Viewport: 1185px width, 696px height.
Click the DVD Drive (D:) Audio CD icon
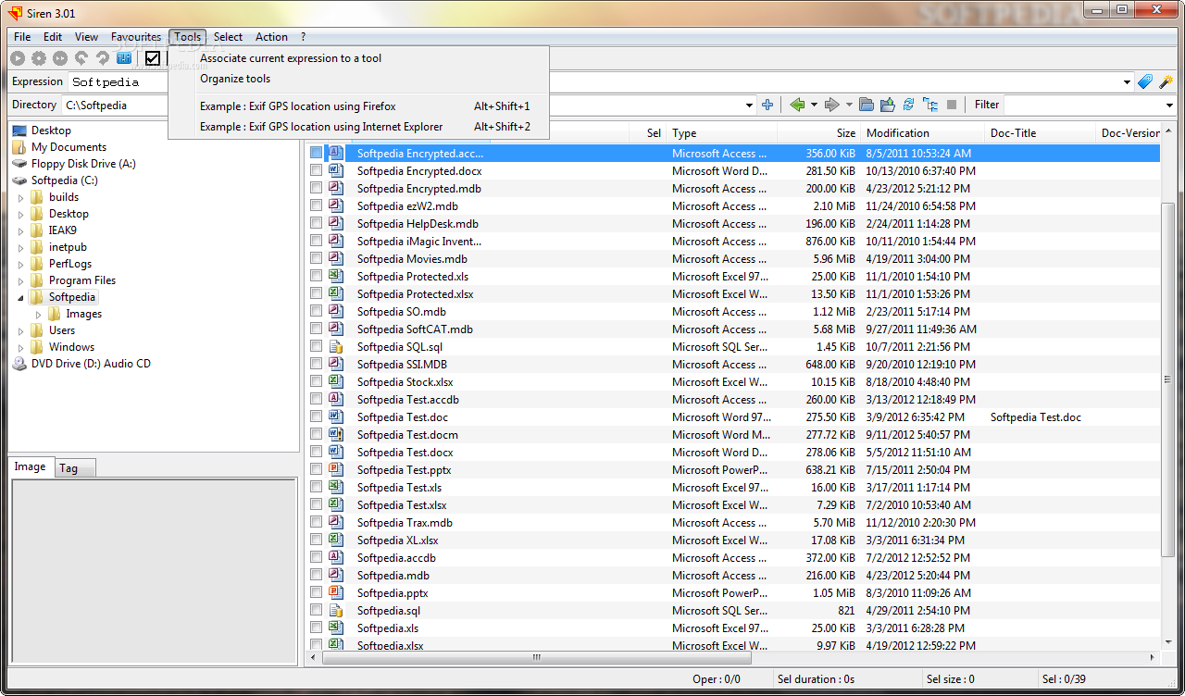pyautogui.click(x=19, y=364)
